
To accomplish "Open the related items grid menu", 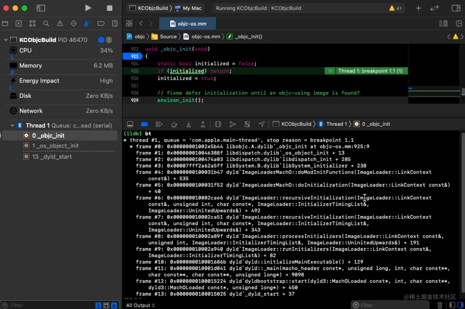I will click(x=129, y=23).
